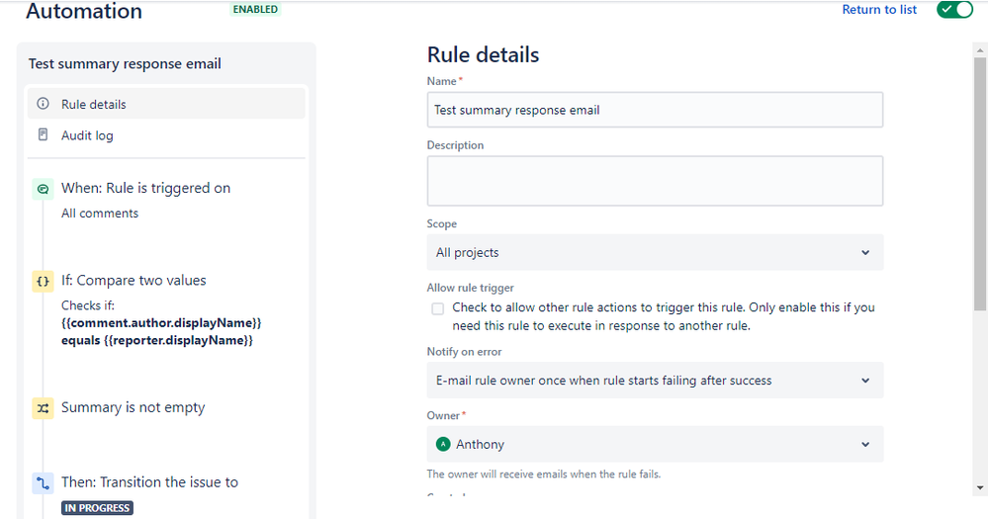Expand the Owner dropdown
Image resolution: width=988 pixels, height=519 pixels.
[x=655, y=444]
